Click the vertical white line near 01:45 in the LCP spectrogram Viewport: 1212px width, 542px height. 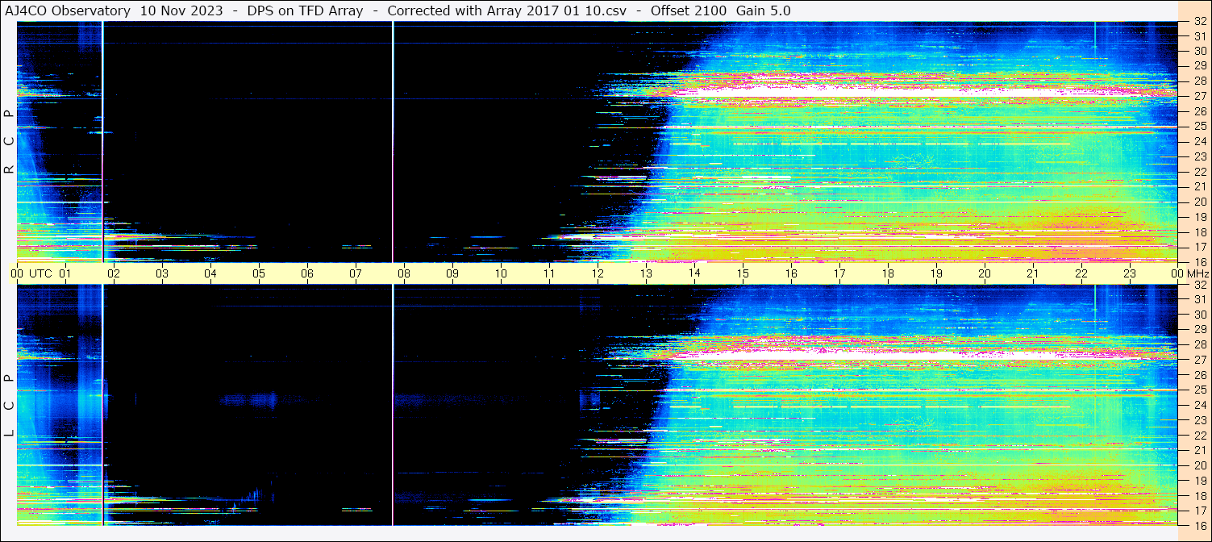pyautogui.click(x=103, y=405)
